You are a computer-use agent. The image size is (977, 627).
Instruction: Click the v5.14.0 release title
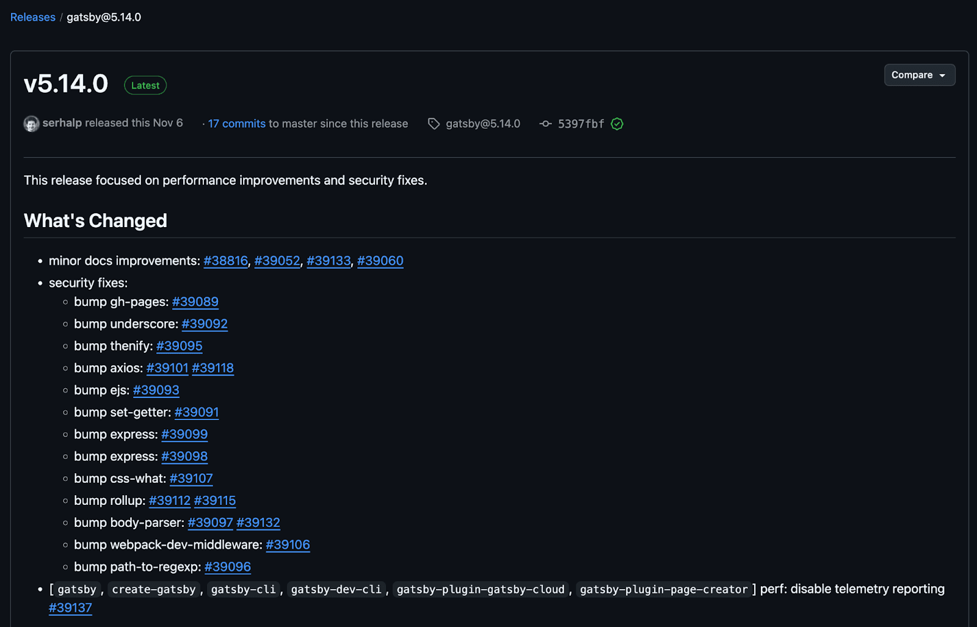[x=66, y=84]
